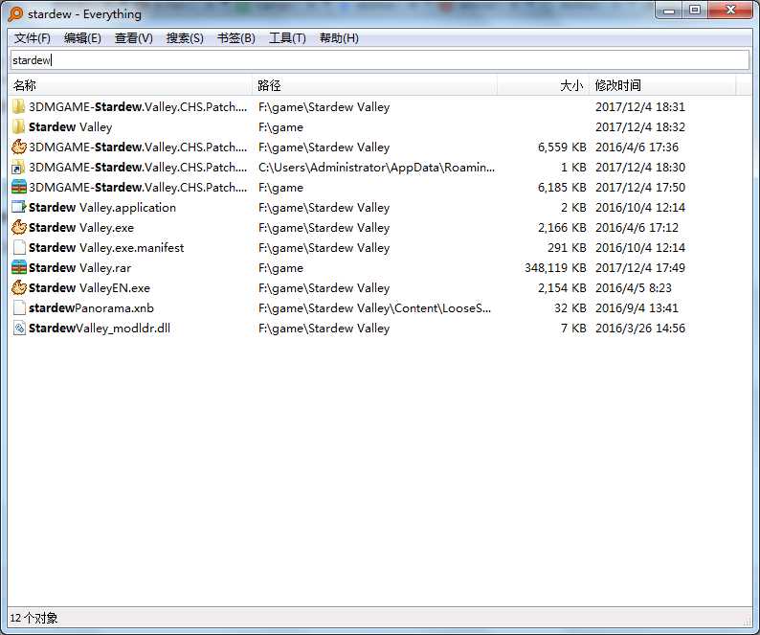Select stardewPanorama.xnb file name
The image size is (760, 635).
coord(91,308)
